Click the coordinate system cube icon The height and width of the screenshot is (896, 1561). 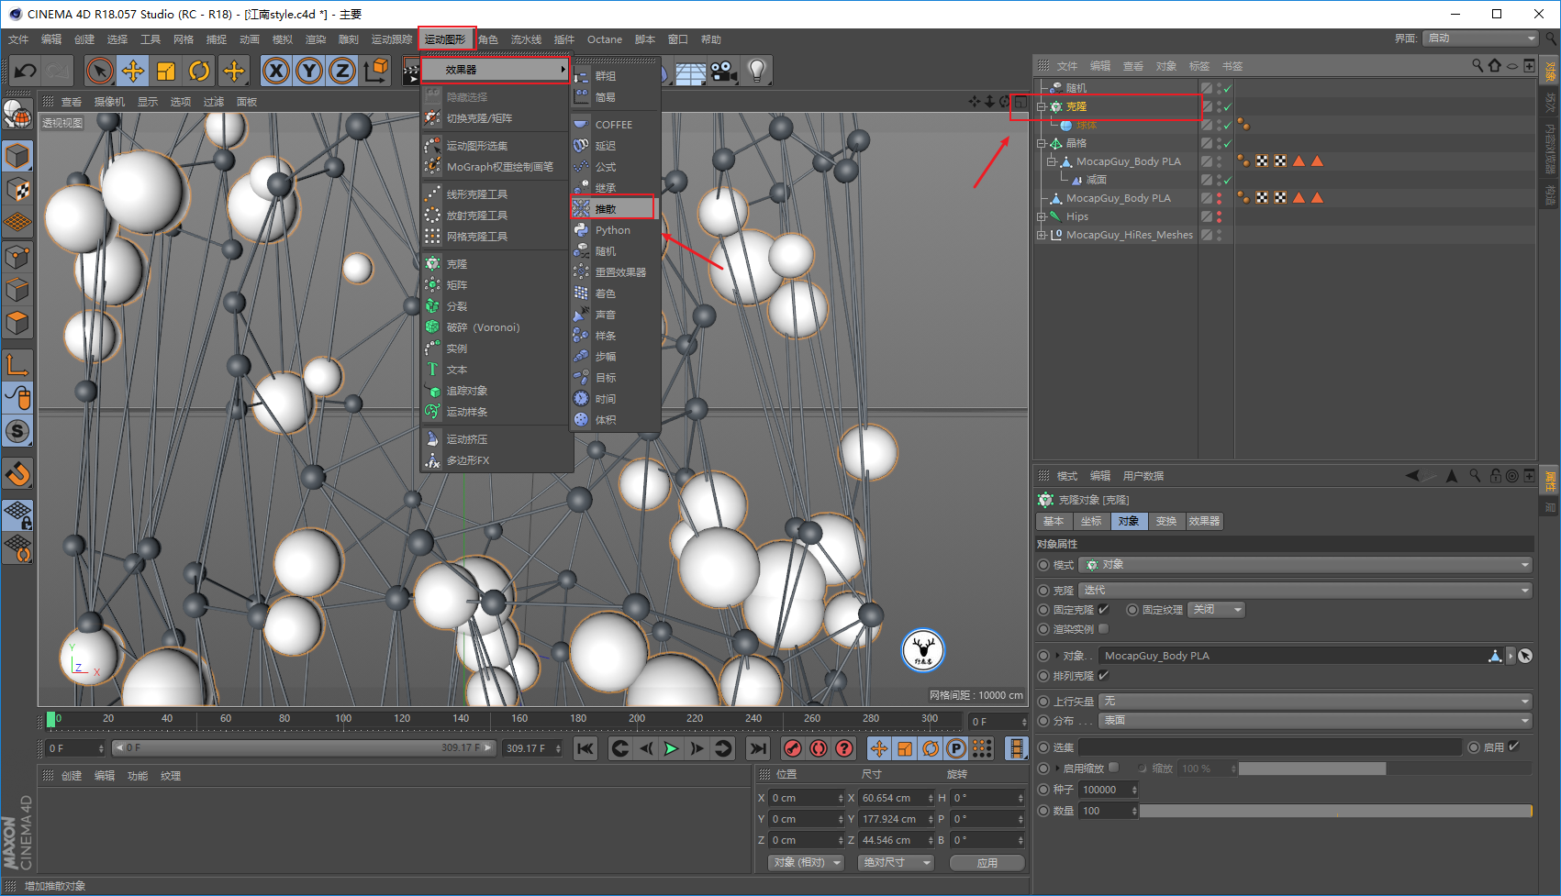[x=375, y=71]
